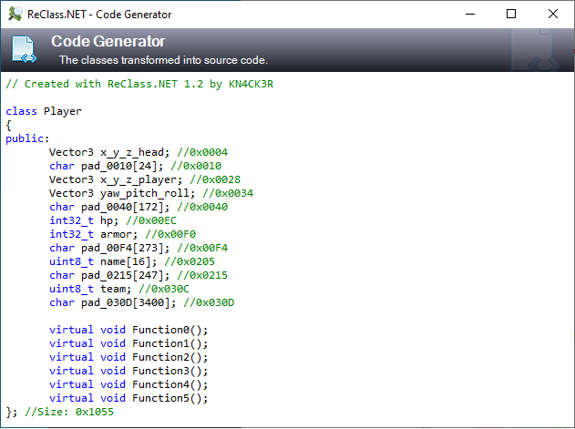Close the Code Generator window
Viewport: 575px width, 429px height.
pos(553,15)
